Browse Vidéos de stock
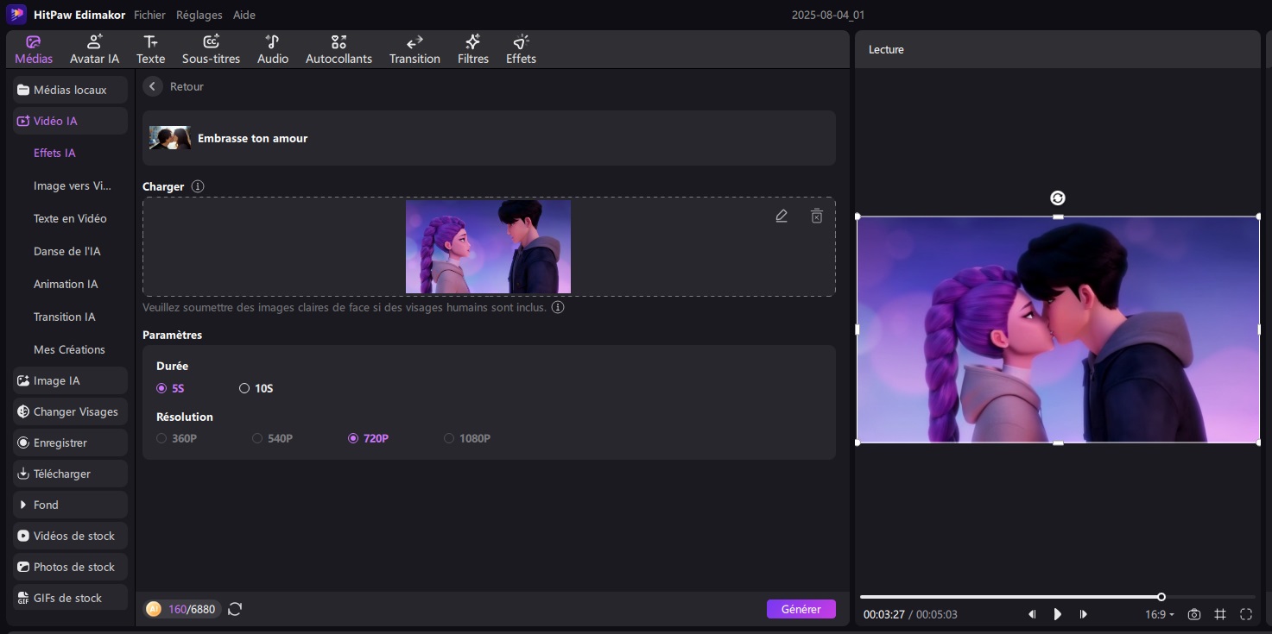This screenshot has height=634, width=1272. [x=71, y=536]
